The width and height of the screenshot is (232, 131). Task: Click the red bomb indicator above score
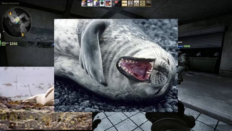coord(116,2)
